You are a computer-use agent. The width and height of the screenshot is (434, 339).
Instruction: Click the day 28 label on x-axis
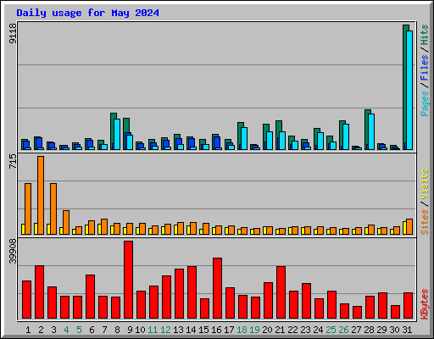click(x=369, y=330)
